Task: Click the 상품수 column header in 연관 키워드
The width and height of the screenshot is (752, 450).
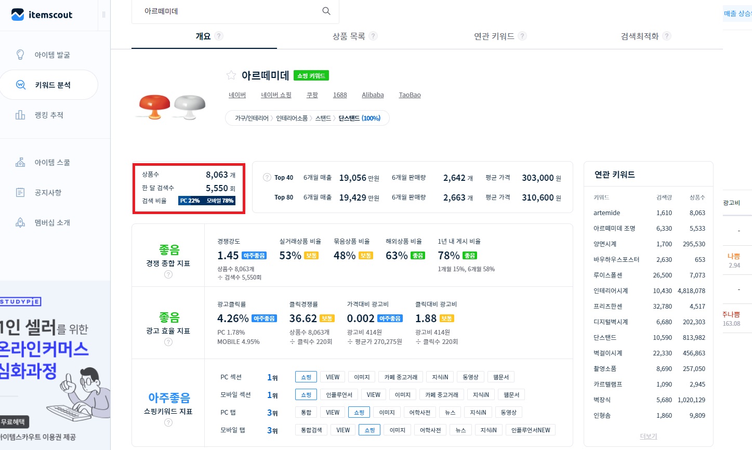Action: (697, 197)
